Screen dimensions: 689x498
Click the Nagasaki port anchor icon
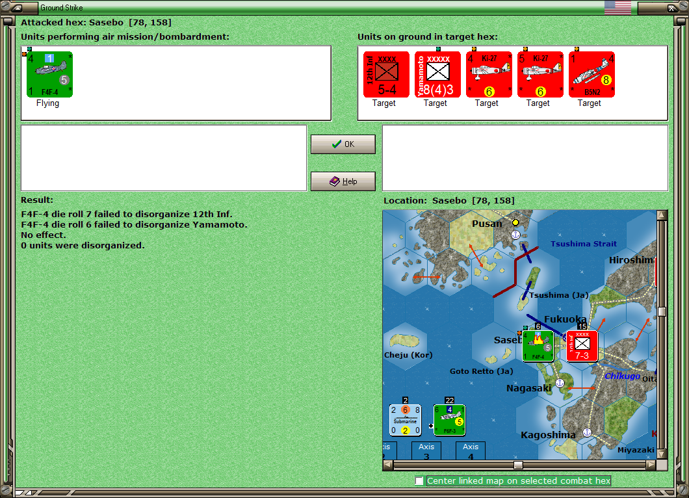[x=560, y=384]
